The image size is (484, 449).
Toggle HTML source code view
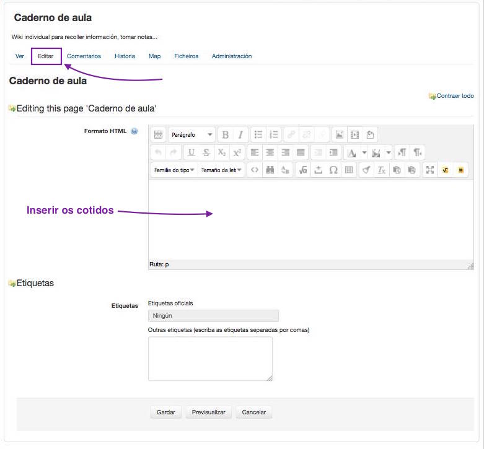coord(254,170)
